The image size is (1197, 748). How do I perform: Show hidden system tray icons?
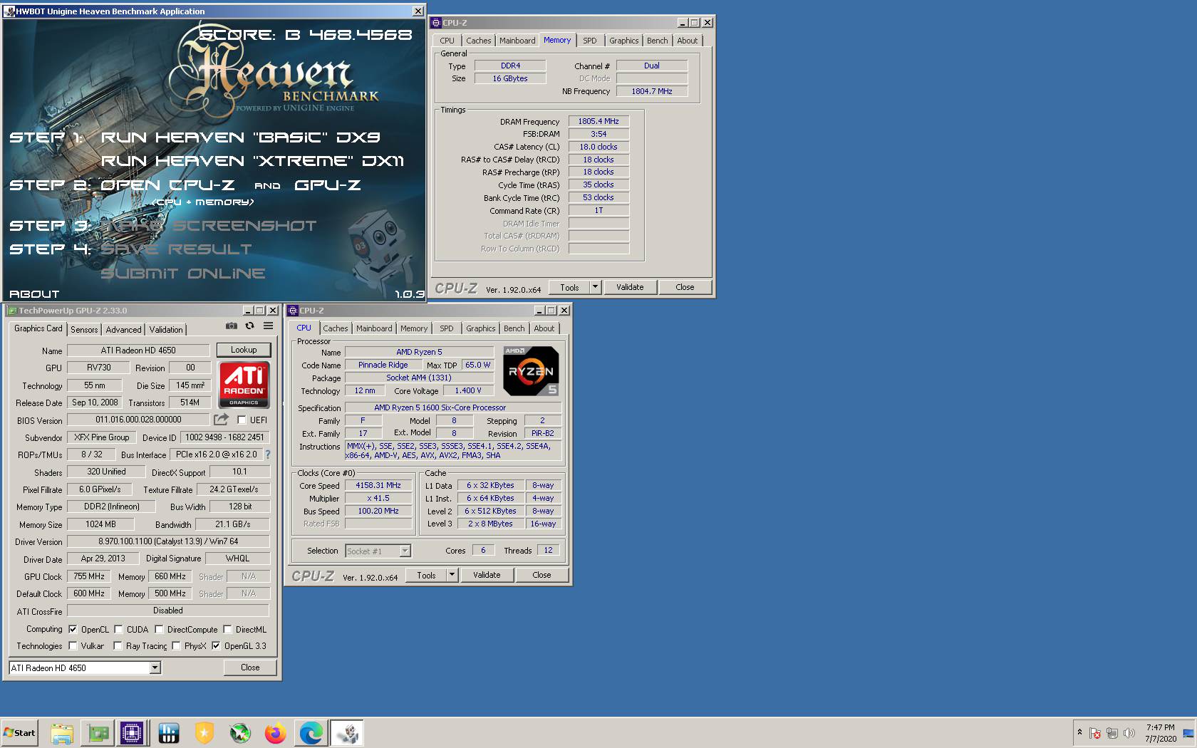[1079, 732]
